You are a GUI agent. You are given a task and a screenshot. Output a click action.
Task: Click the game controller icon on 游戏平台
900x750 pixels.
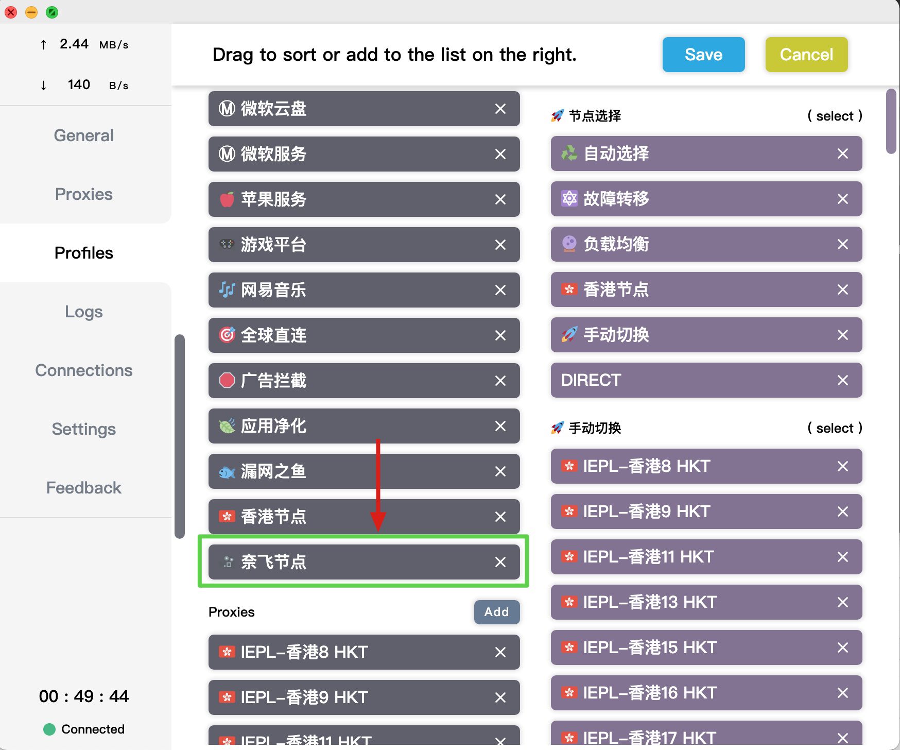(227, 245)
